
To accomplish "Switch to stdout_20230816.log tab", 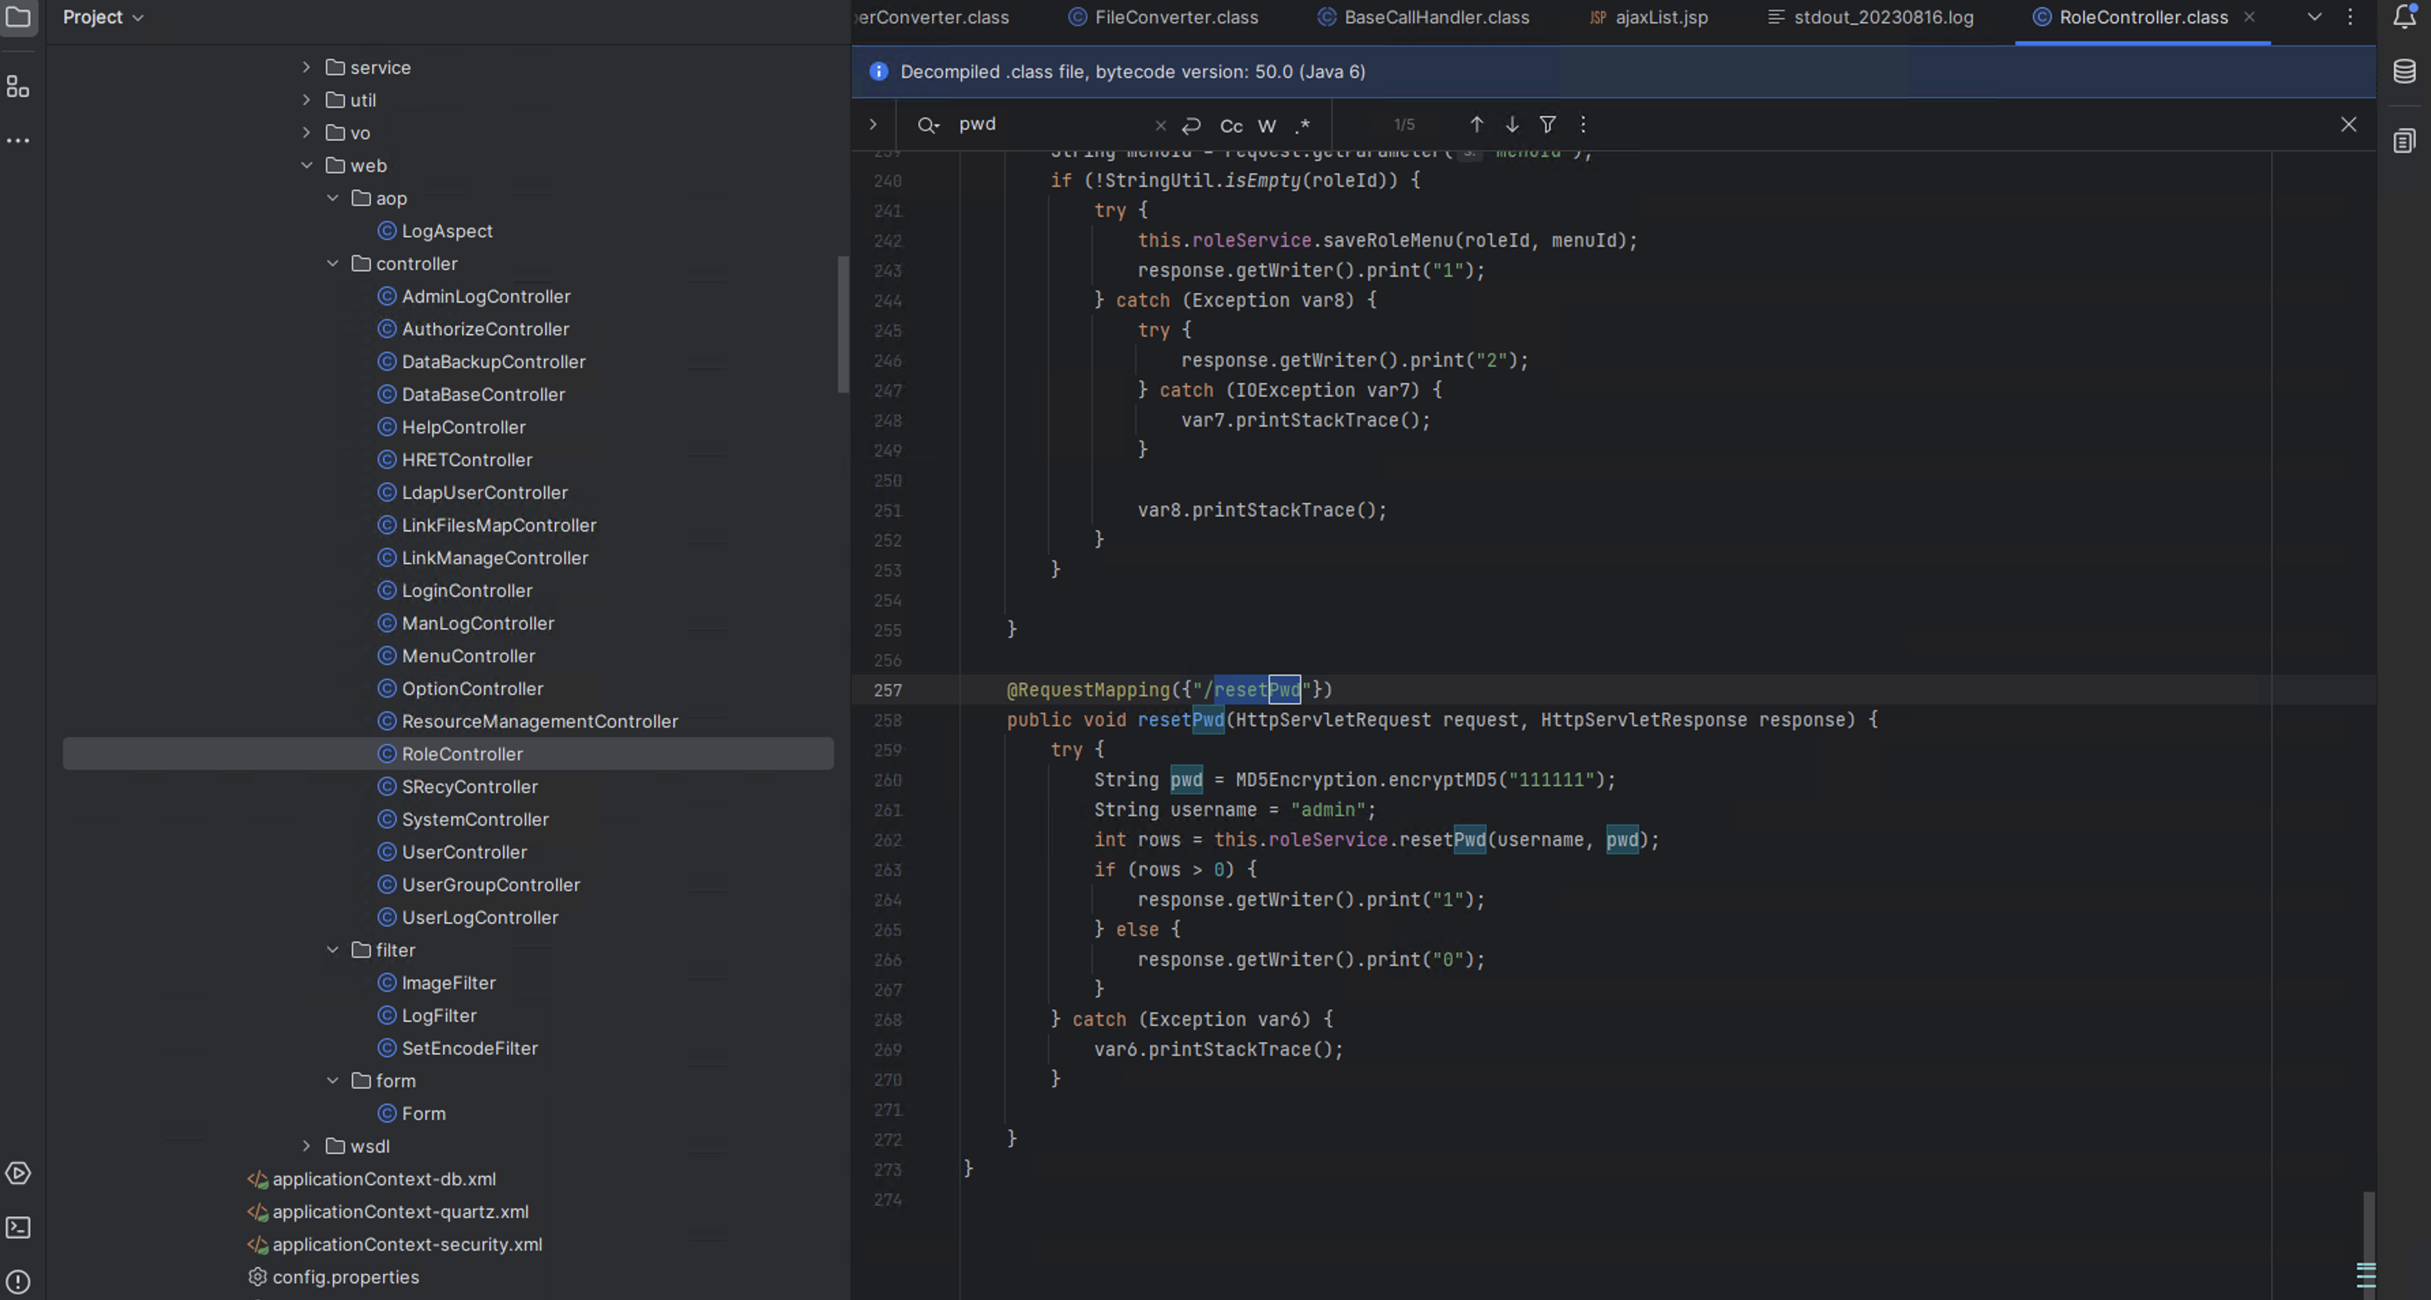I will point(1870,17).
